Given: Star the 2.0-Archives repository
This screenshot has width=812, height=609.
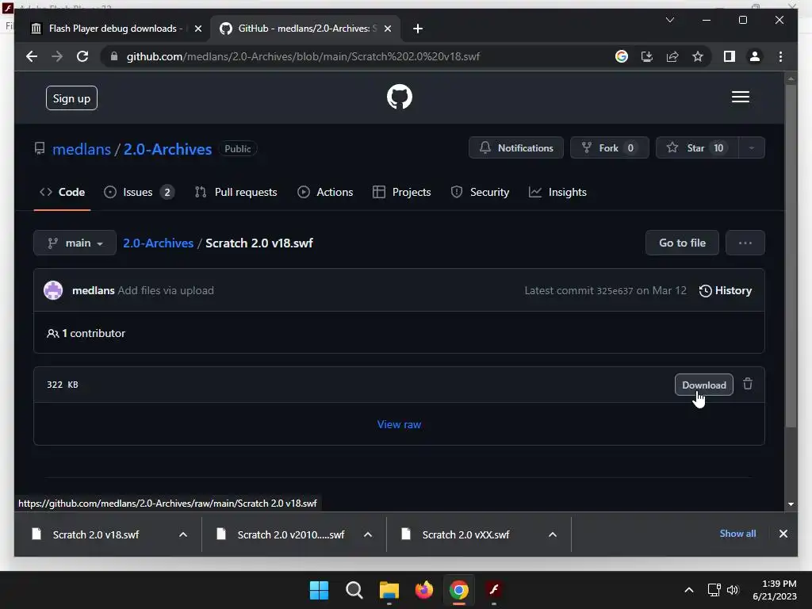Looking at the screenshot, I should pos(697,148).
